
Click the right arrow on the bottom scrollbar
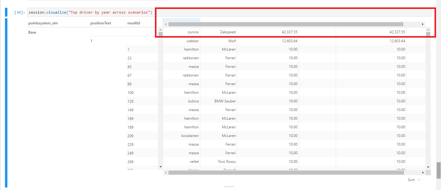pyautogui.click(x=423, y=173)
